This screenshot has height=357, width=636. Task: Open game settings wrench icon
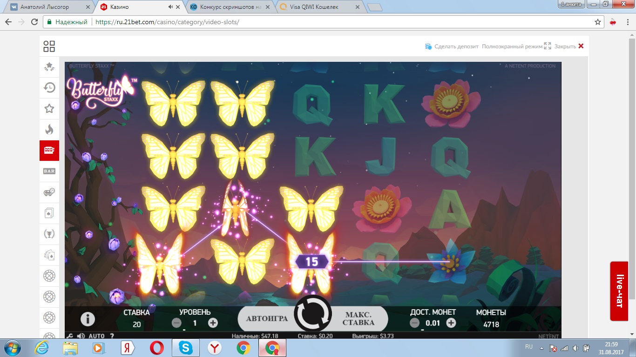coord(70,336)
